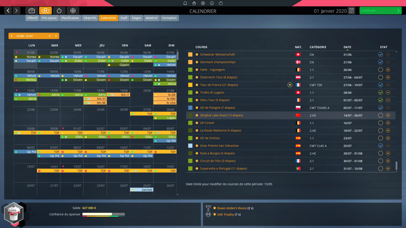Viewport: 406px width, 228px height.
Task: Click the stopwatch icon in top toolbar
Action: click(x=59, y=10)
